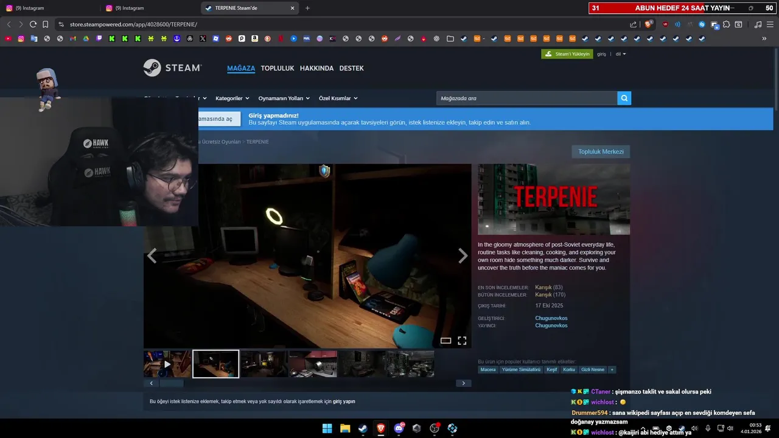Close the TERPENIE Steam tab
The width and height of the screenshot is (779, 438).
(292, 8)
